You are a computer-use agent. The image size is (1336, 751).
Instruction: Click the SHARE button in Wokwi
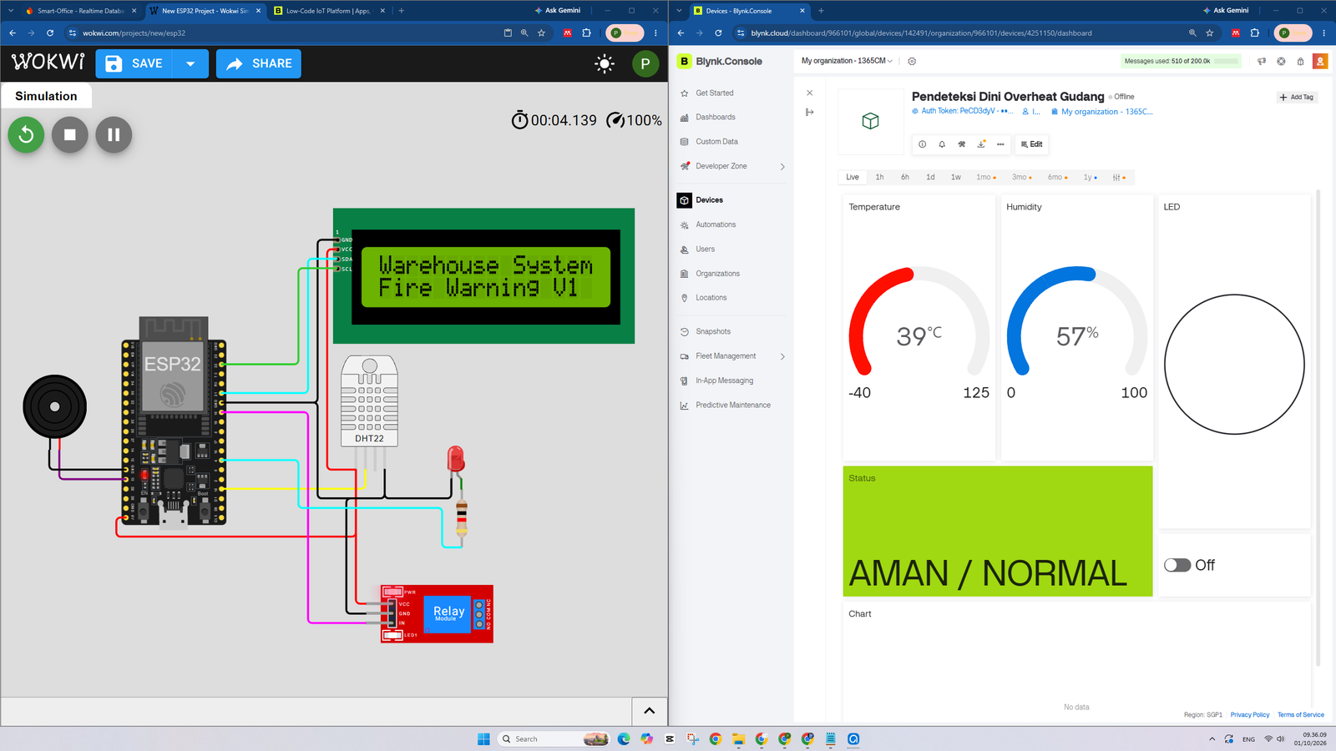259,63
